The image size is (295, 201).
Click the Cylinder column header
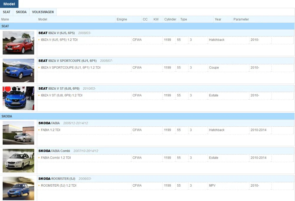170,19
